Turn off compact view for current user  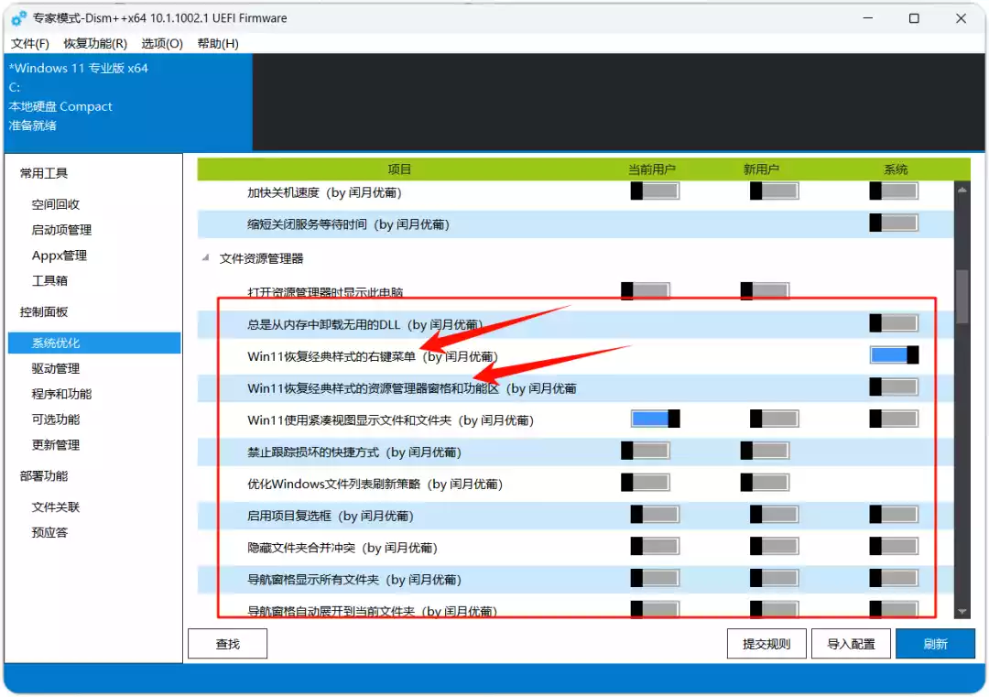[656, 419]
